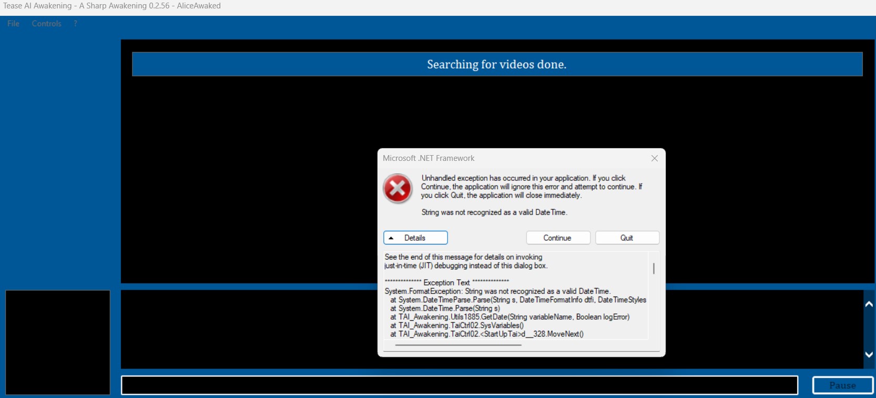
Task: Open the File menu
Action: (x=13, y=24)
